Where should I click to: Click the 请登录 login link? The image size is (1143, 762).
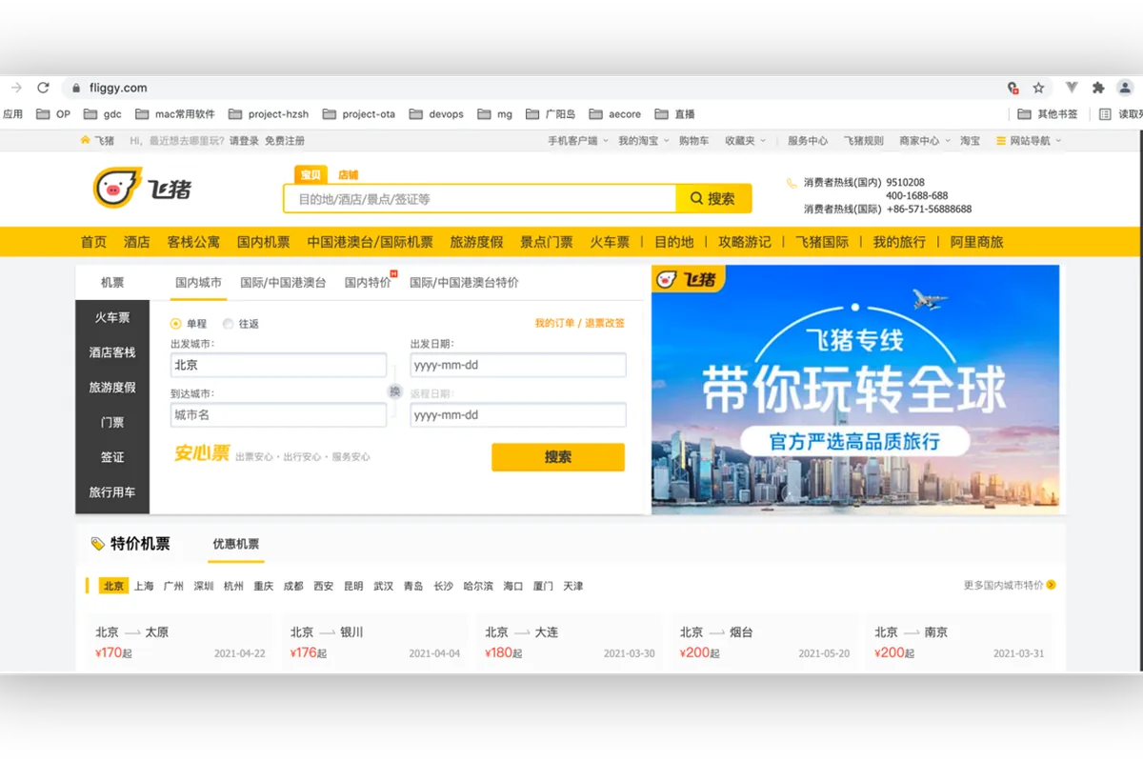[244, 140]
